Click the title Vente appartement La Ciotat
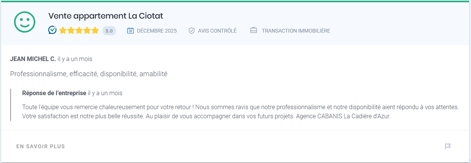The height and width of the screenshot is (163, 471). click(x=106, y=16)
